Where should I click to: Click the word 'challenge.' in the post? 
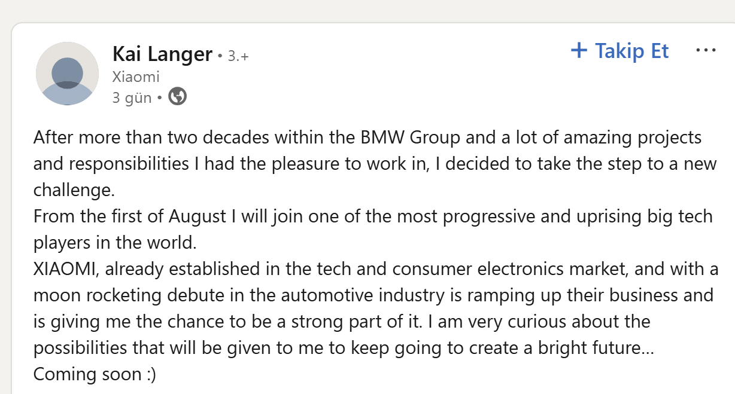[74, 190]
